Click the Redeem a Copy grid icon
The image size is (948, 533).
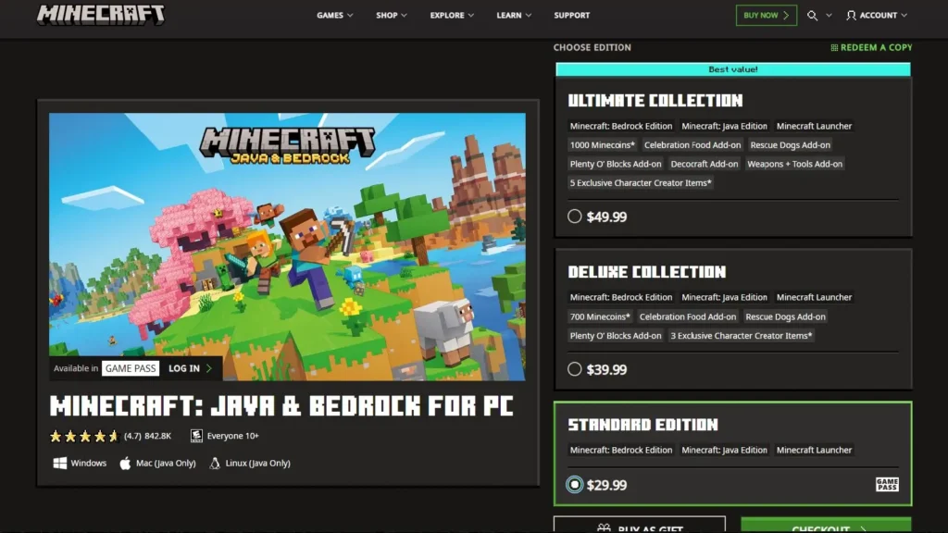tap(834, 48)
